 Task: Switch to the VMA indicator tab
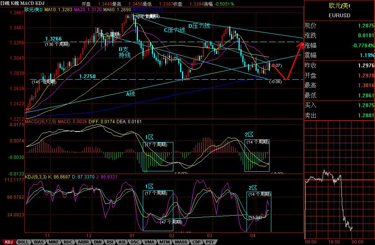(150, 242)
